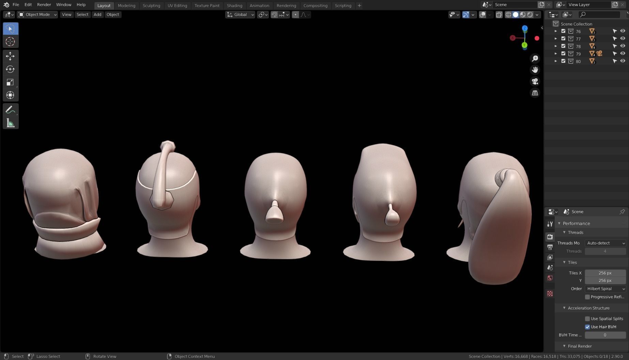This screenshot has width=629, height=360.
Task: Hide collection 80 with eye icon
Action: (623, 61)
